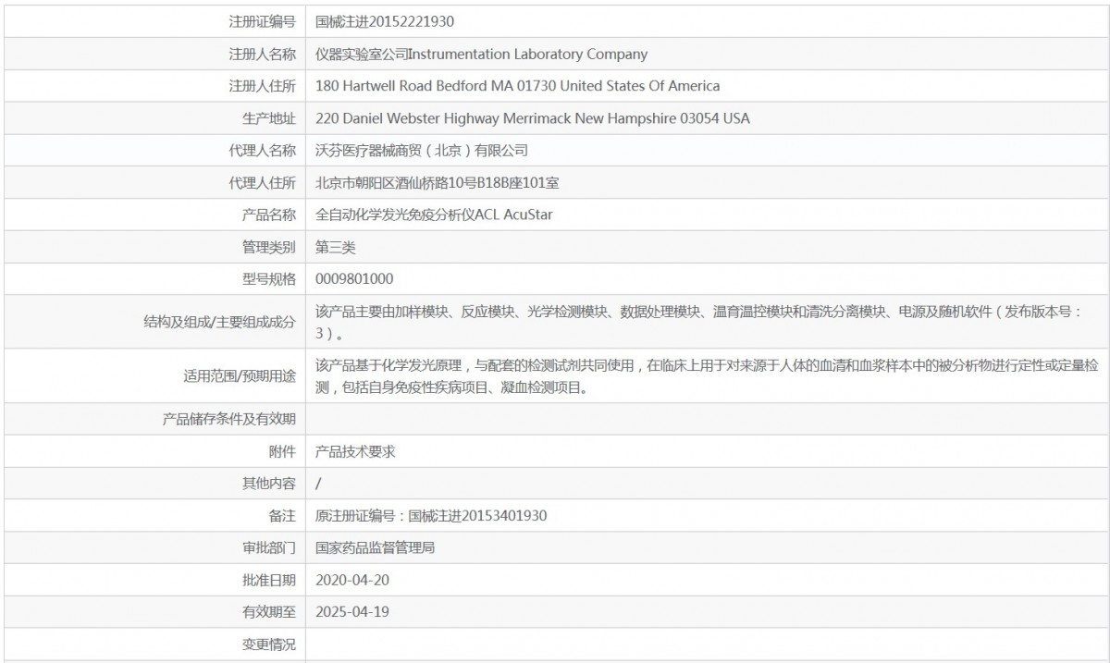Viewport: 1110px width, 663px height.
Task: Select the 管理类别 label
Action: [268, 247]
